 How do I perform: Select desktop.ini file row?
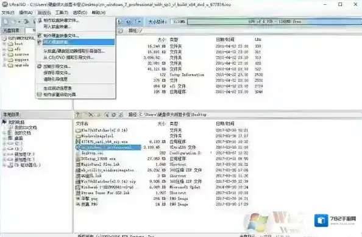(x=162, y=153)
